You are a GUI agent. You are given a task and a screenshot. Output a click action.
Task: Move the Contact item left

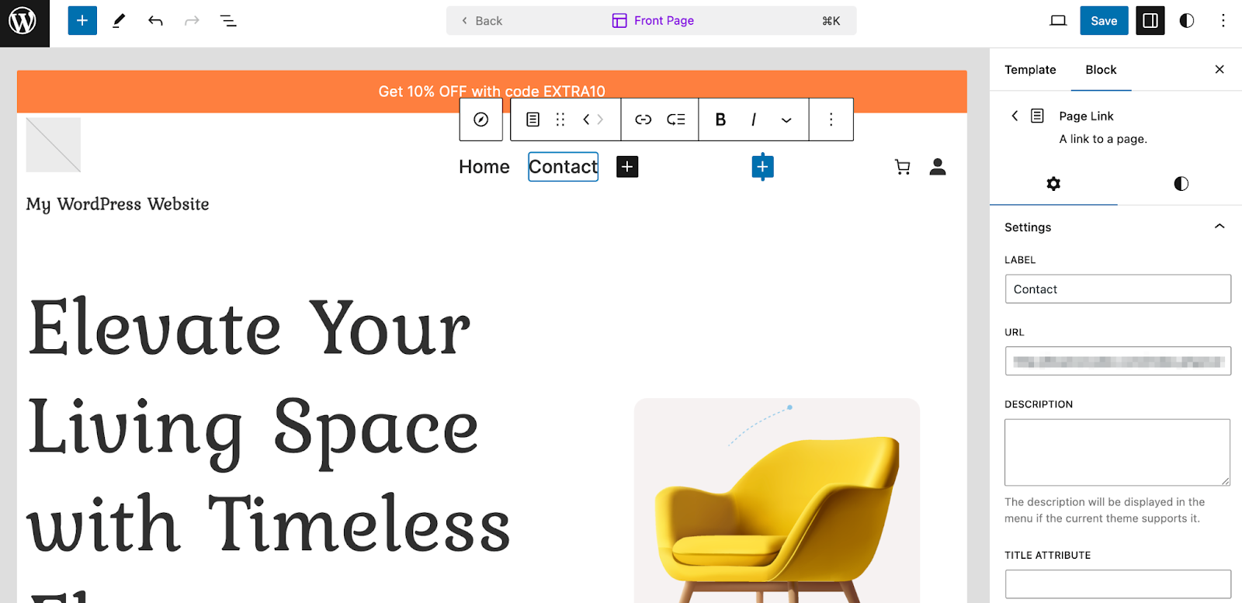[x=586, y=120]
